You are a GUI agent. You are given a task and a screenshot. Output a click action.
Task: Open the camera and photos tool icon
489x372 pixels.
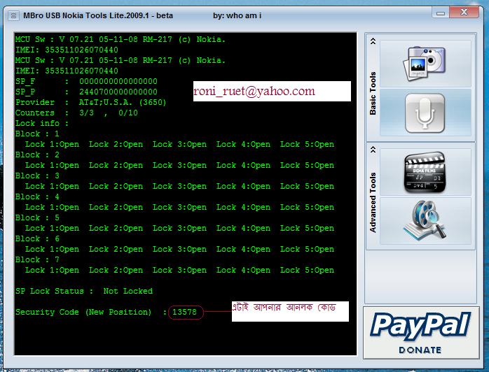pyautogui.click(x=425, y=64)
